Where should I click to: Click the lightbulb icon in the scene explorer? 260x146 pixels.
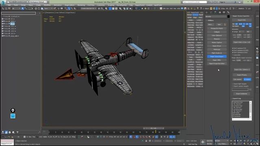coord(13,110)
